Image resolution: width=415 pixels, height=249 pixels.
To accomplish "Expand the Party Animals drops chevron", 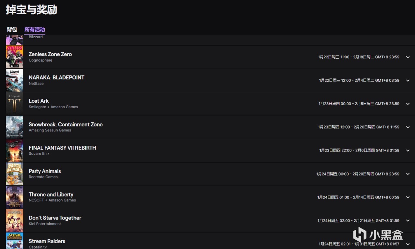I will (408, 174).
